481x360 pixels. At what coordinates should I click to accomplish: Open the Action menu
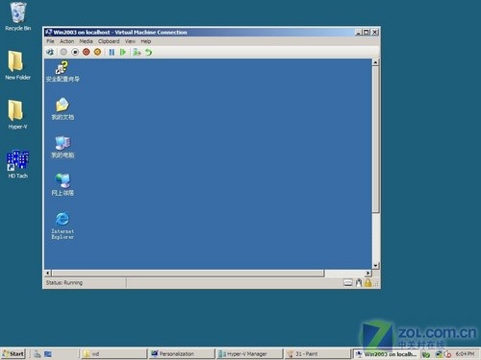point(66,41)
